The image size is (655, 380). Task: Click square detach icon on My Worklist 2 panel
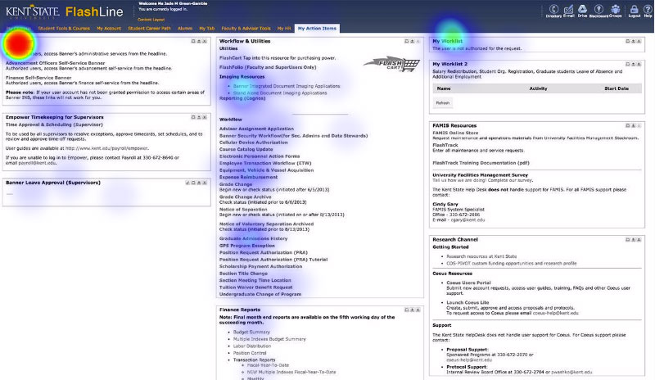click(627, 64)
